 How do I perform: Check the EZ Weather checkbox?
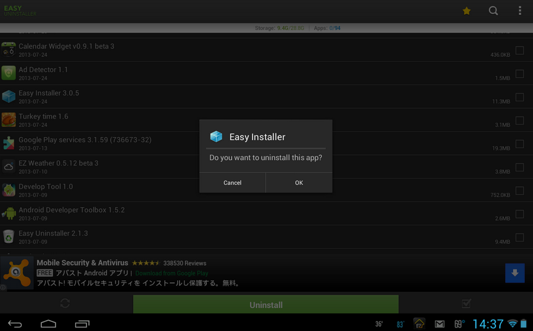(x=520, y=167)
